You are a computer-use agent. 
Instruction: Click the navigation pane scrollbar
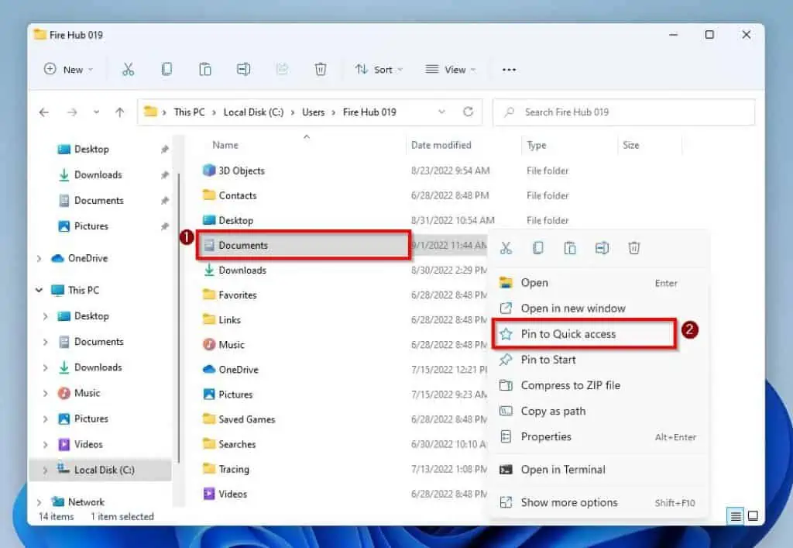(179, 319)
